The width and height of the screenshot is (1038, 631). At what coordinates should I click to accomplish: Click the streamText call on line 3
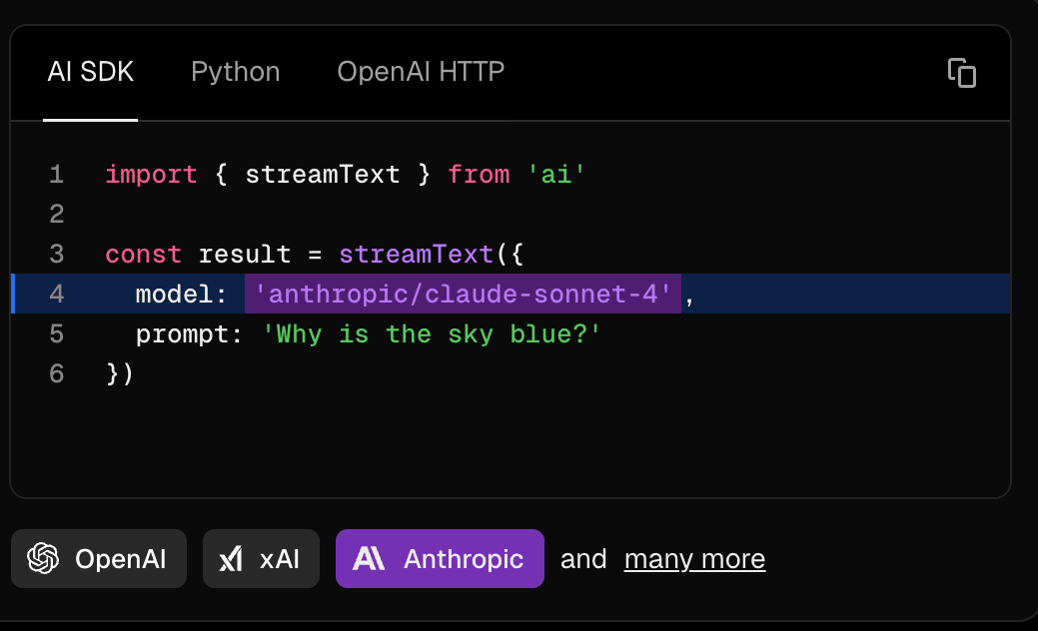click(x=416, y=255)
